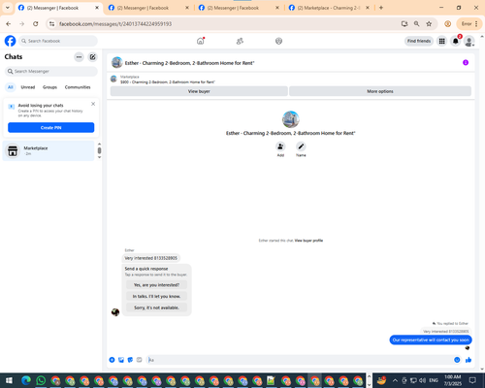The image size is (485, 388).
Task: Show hidden system tray icons
Action: coord(395,380)
